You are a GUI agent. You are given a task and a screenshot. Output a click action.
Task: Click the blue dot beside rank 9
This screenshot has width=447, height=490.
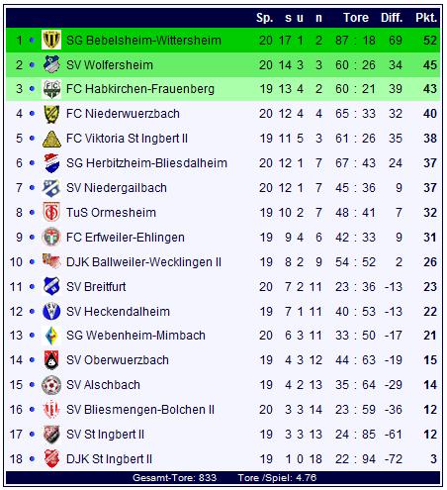(32, 238)
